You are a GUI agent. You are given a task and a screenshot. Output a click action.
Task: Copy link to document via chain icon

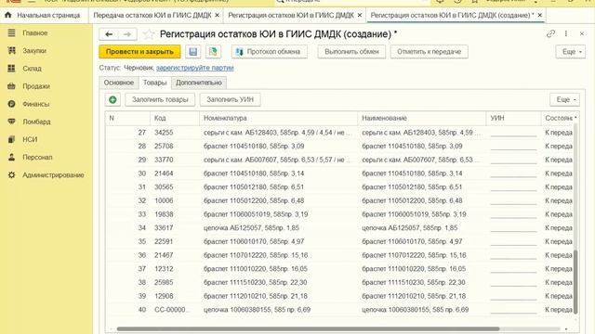click(550, 33)
